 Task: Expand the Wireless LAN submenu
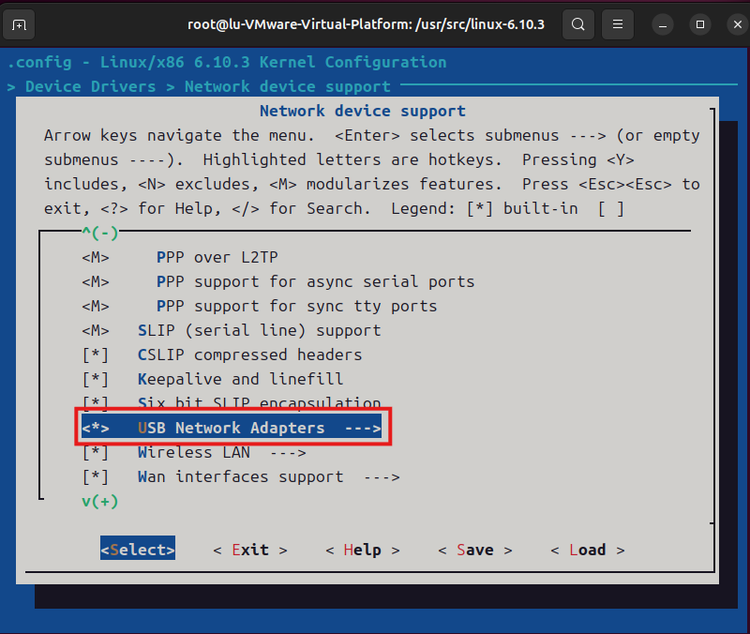[x=221, y=452]
